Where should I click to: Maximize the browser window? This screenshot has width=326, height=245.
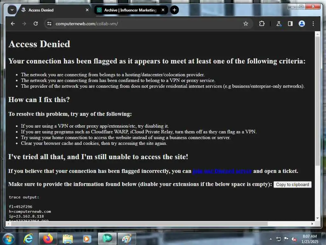[301, 6]
